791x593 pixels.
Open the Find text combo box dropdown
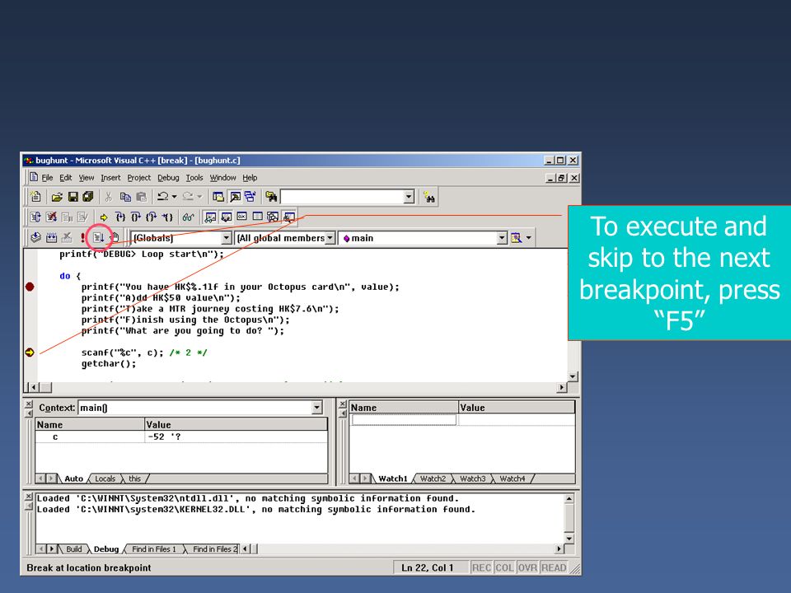410,197
